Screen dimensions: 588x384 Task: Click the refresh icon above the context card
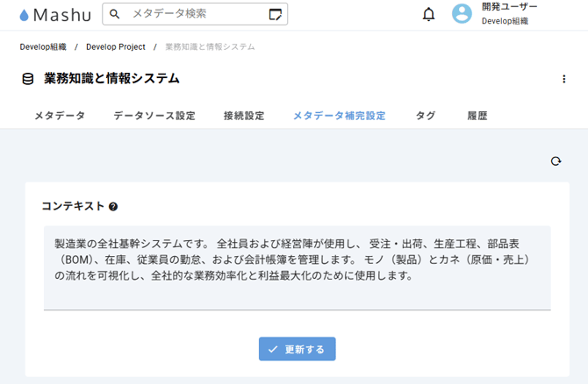pos(556,161)
